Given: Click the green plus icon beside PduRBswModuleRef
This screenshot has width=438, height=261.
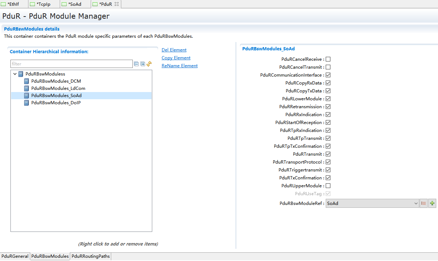Looking at the screenshot, I should 432,203.
